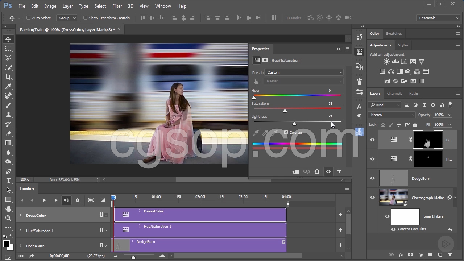Reset adjustment to defaults in Properties
The image size is (464, 261).
(x=317, y=172)
